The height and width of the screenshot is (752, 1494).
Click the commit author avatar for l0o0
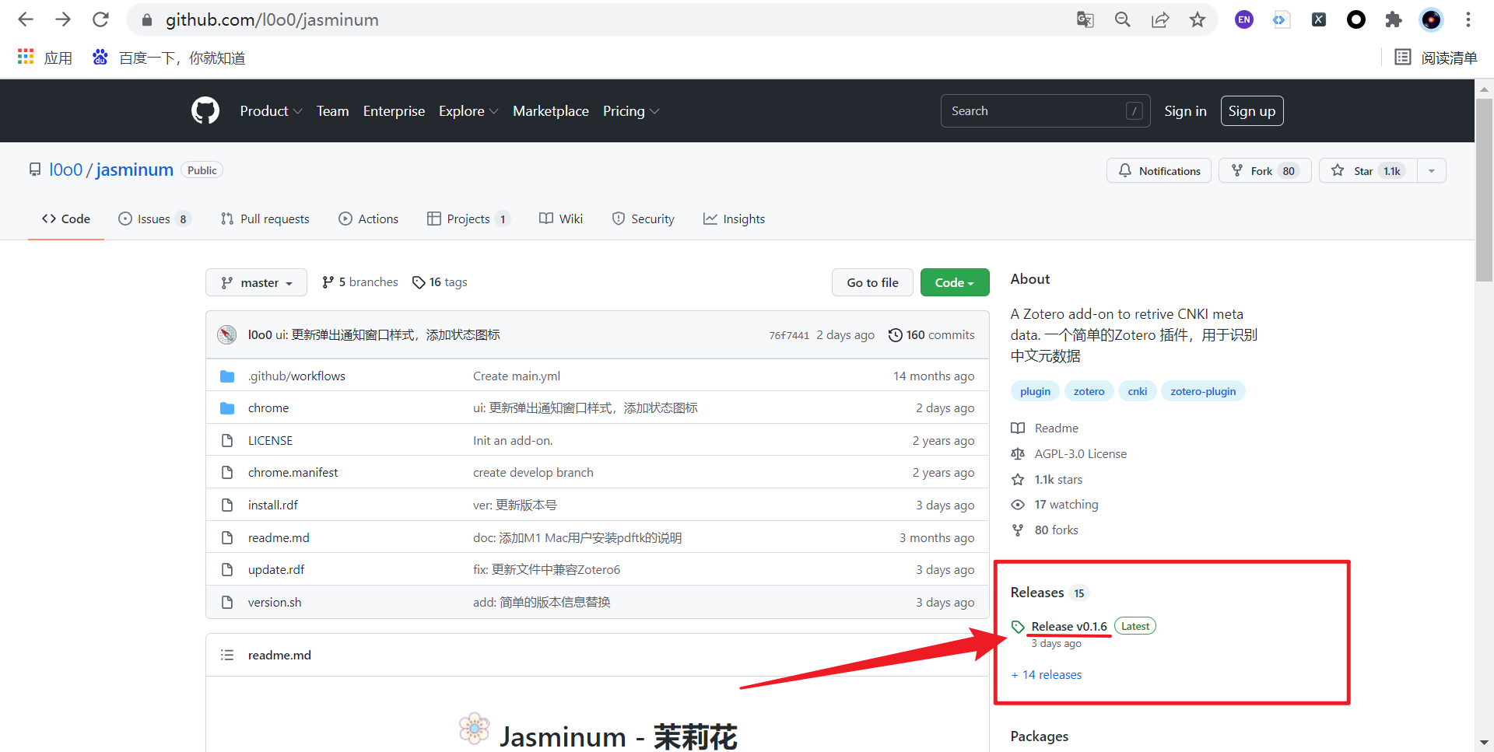[x=227, y=334]
